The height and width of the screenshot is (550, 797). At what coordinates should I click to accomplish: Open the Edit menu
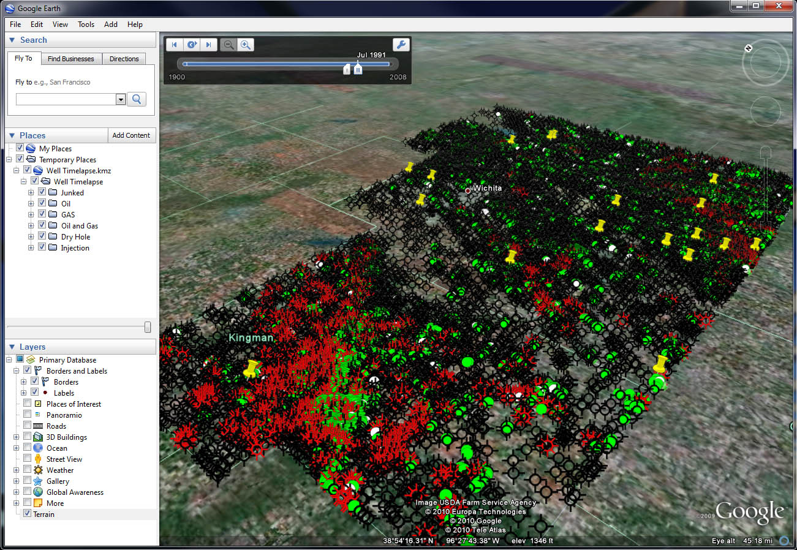tap(37, 24)
